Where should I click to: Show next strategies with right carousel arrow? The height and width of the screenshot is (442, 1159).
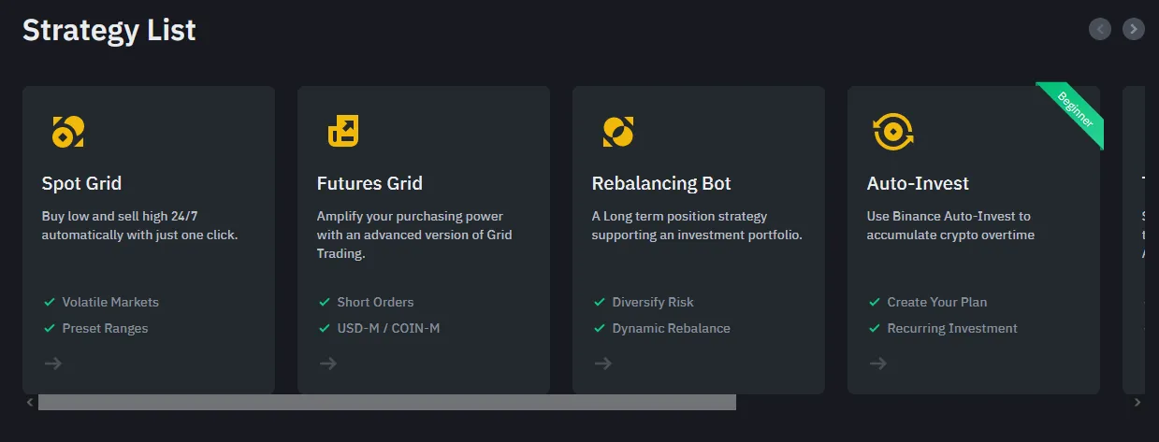[x=1134, y=29]
